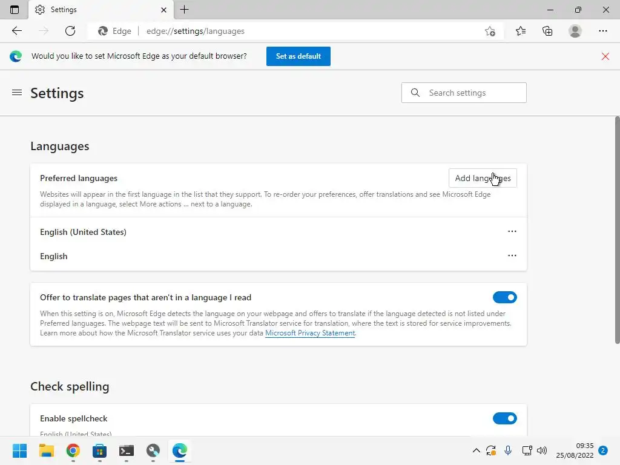This screenshot has width=620, height=465.
Task: Select the Settings browser tab
Action: tap(101, 10)
